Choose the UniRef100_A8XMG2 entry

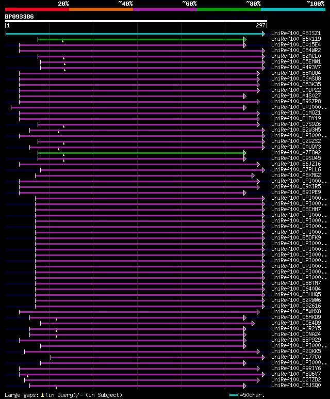pos(296,175)
